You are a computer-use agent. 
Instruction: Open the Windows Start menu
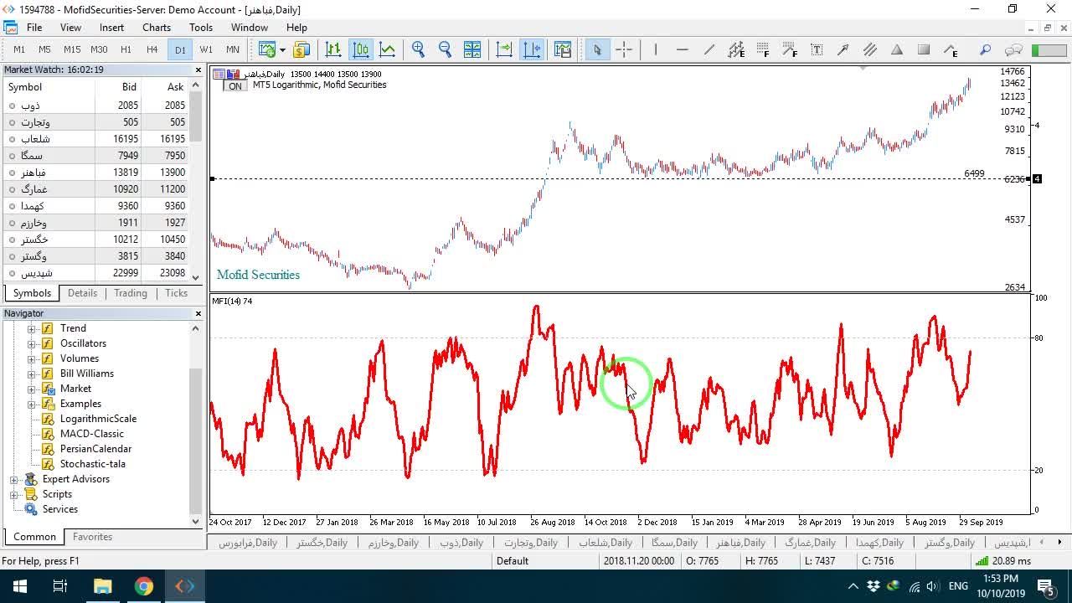coord(19,586)
